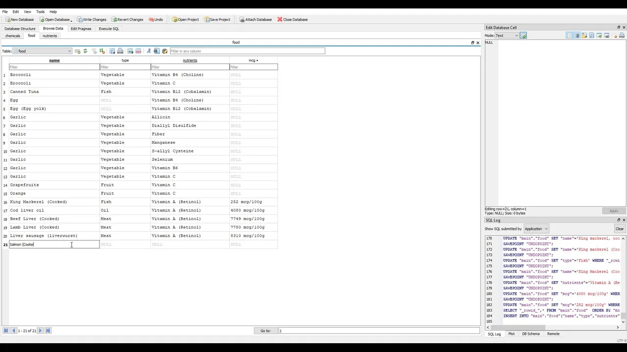Open the Mode dropdown set to Text
627x352 pixels.
coord(506,35)
